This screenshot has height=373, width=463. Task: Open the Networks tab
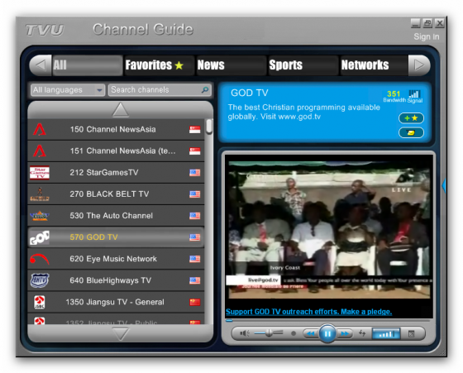coord(374,65)
